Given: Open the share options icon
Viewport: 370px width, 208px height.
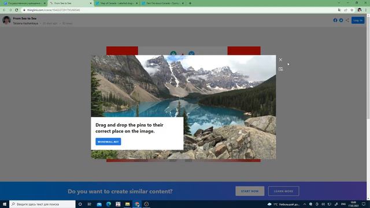Looking at the screenshot, I should (347, 20).
